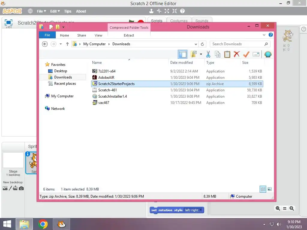
Task: Select Desktop in the Favorites list
Action: (x=61, y=71)
